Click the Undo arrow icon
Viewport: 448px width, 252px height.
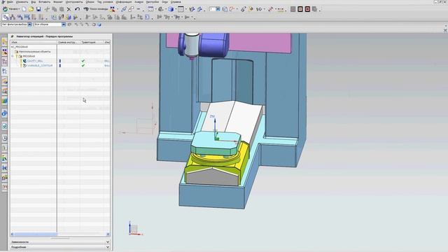click(77, 9)
